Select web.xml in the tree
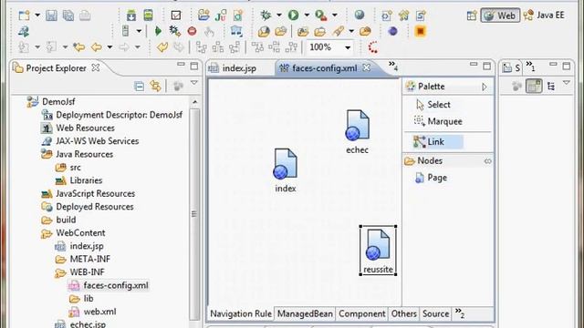This screenshot has height=328, width=584. [92, 312]
